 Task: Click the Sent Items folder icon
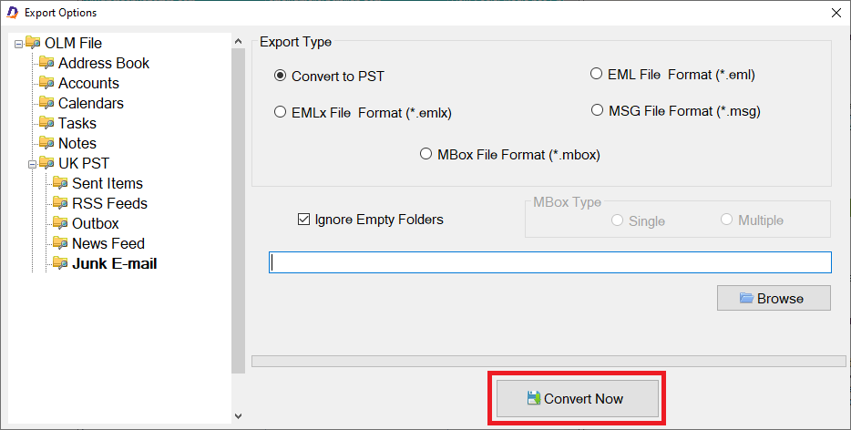pos(60,183)
